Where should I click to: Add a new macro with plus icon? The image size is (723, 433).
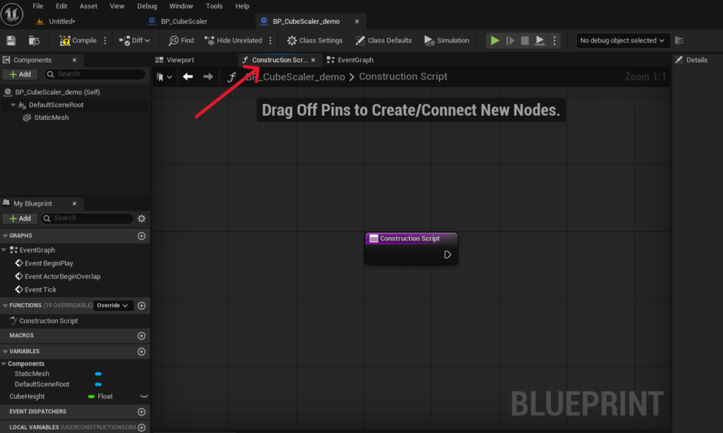pos(141,336)
